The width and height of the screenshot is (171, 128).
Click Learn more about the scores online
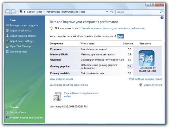pos(69,85)
